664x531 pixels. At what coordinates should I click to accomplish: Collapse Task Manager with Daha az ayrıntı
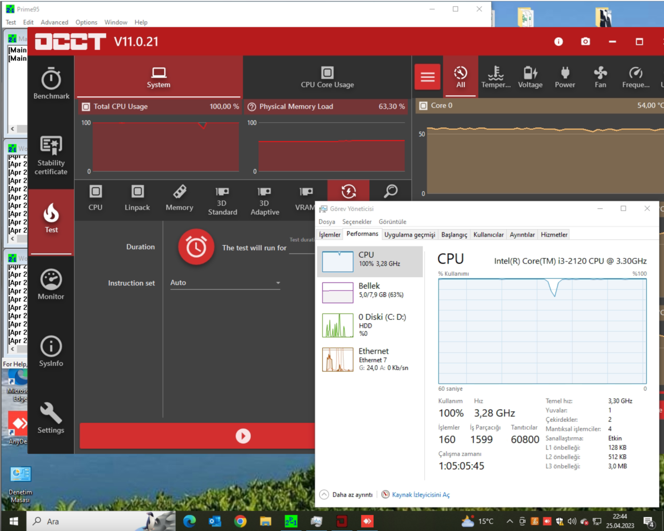click(x=346, y=495)
